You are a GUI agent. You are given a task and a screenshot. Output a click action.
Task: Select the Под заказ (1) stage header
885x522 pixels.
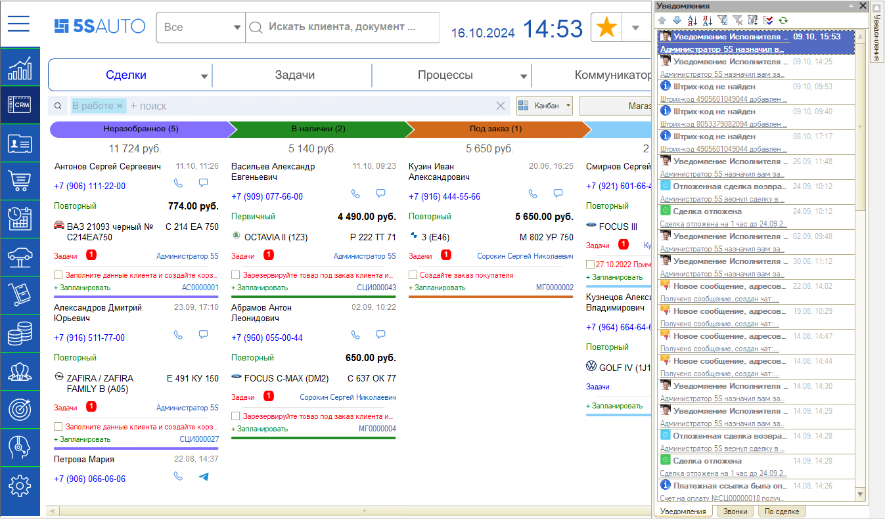click(x=495, y=129)
